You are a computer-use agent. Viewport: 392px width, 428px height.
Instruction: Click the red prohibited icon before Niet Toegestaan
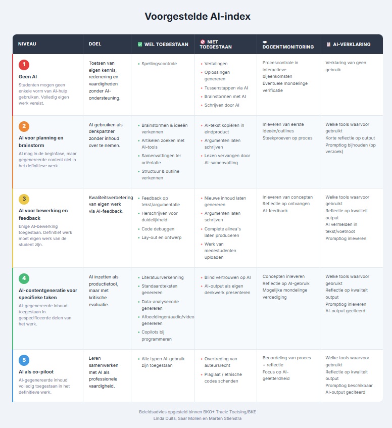point(203,41)
